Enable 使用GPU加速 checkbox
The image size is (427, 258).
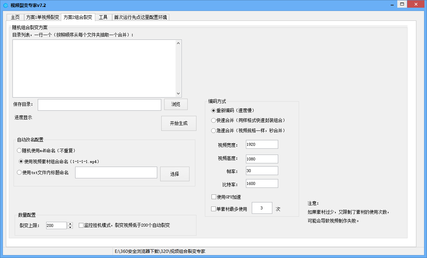(x=214, y=197)
